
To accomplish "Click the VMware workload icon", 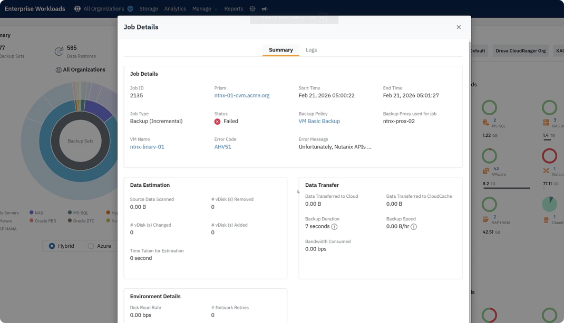I will [x=486, y=171].
